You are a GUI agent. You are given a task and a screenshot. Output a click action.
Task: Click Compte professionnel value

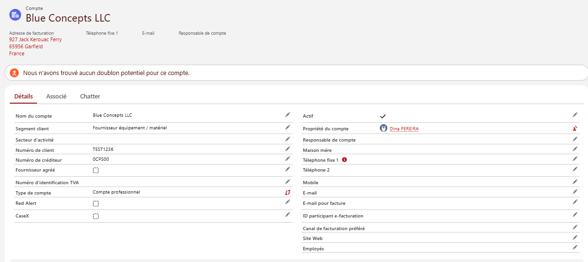click(x=116, y=192)
